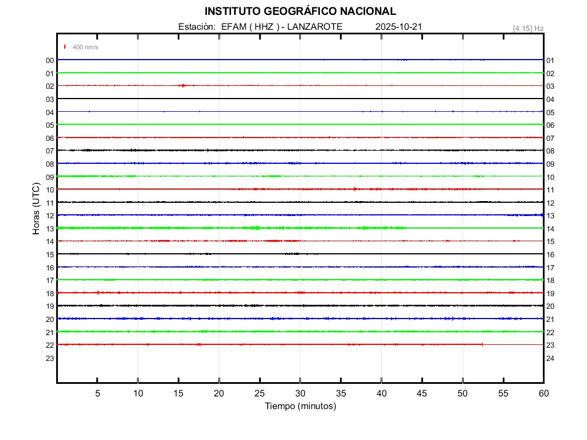
Task: Click hour label 24 on the right axis
Action: 550,359
